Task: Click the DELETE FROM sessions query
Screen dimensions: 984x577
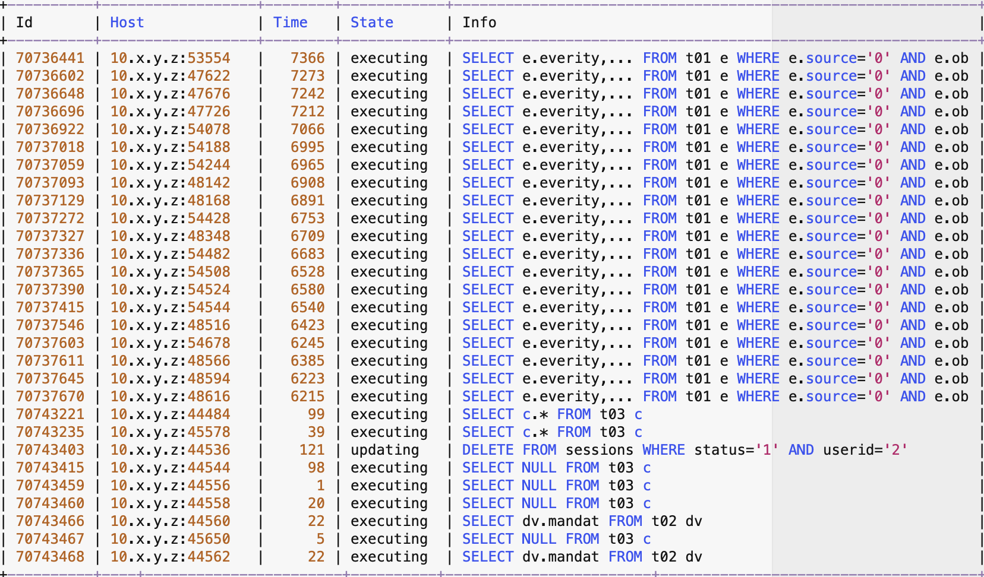Action: tap(683, 449)
